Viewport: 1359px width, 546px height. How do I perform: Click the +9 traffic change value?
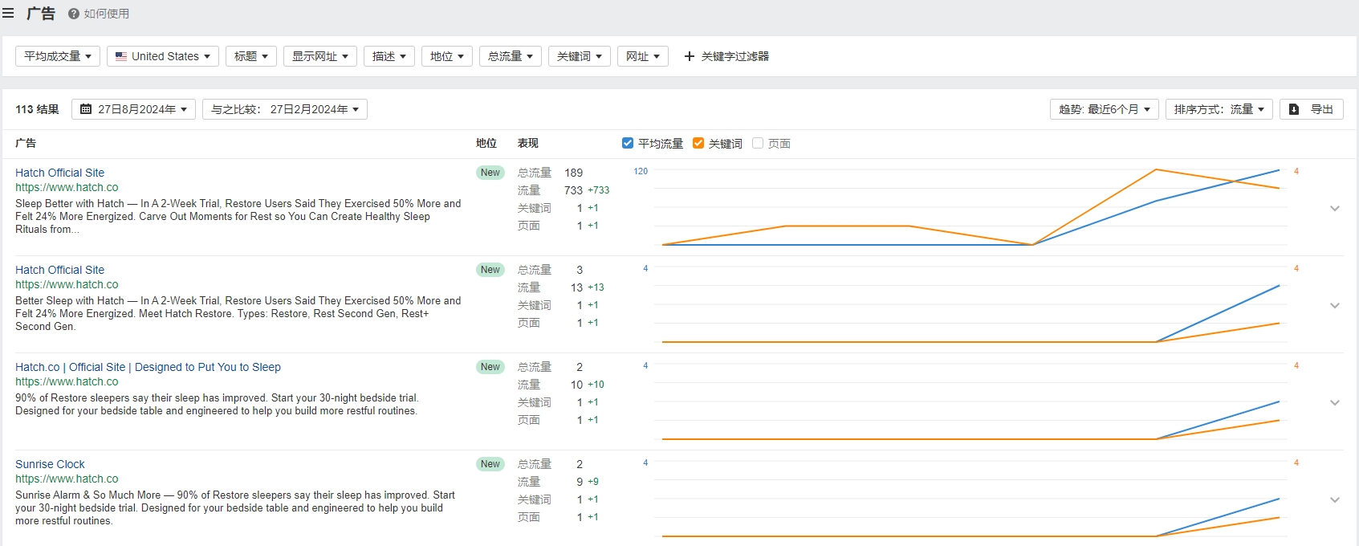593,482
